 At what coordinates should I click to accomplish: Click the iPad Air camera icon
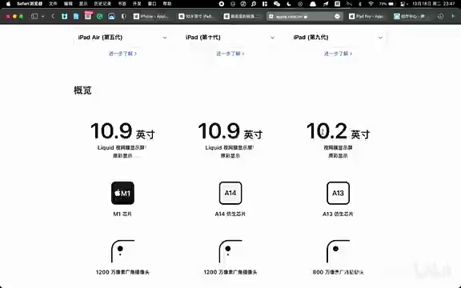[122, 251]
